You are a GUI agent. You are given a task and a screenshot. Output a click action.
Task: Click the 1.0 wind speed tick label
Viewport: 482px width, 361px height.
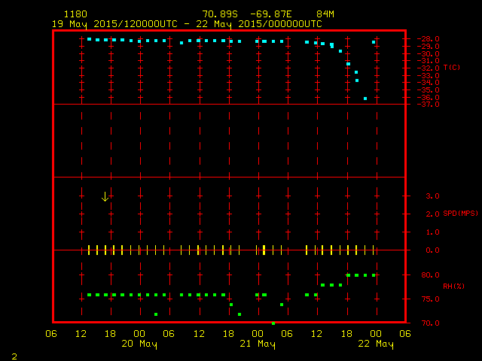click(x=432, y=232)
